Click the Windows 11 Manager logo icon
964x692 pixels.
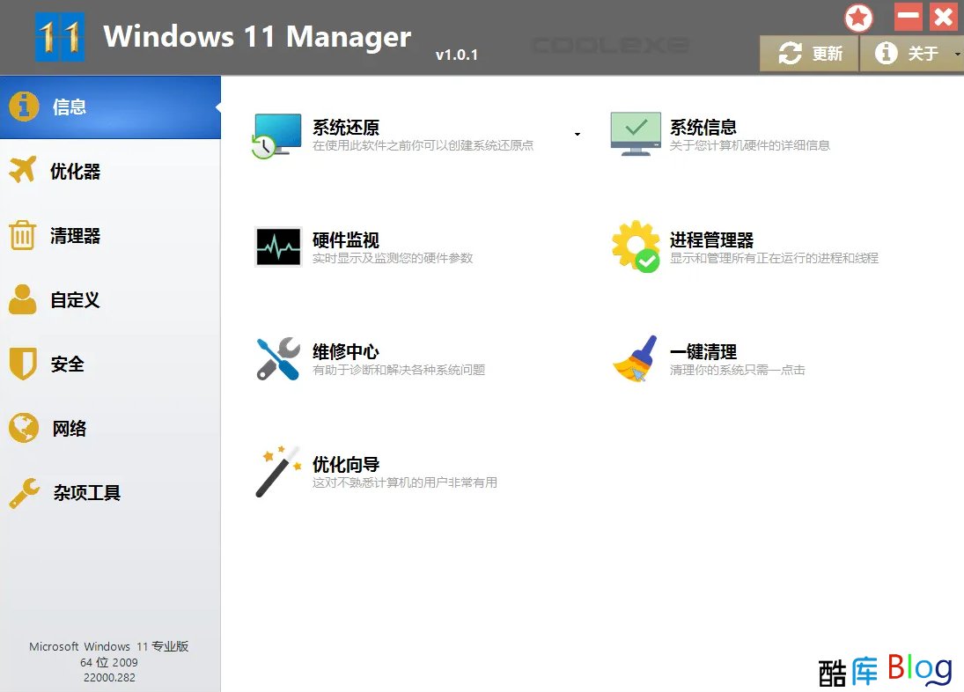[x=60, y=37]
